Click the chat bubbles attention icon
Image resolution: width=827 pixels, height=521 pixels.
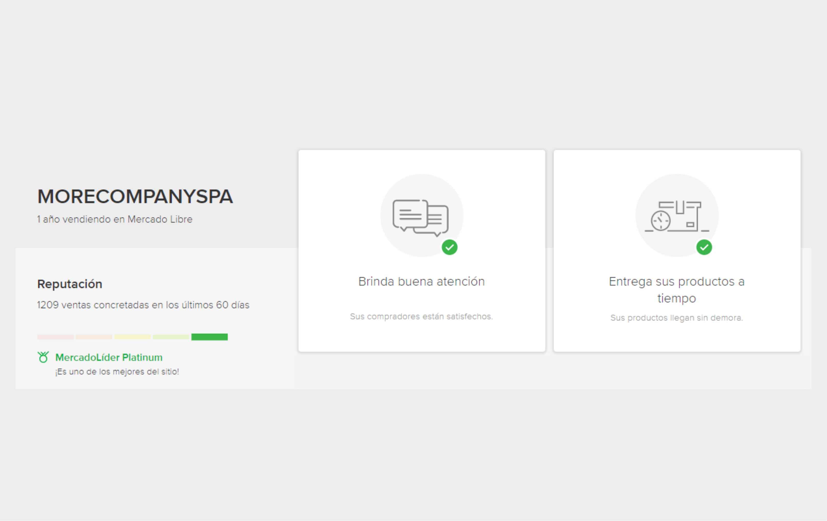pos(421,218)
